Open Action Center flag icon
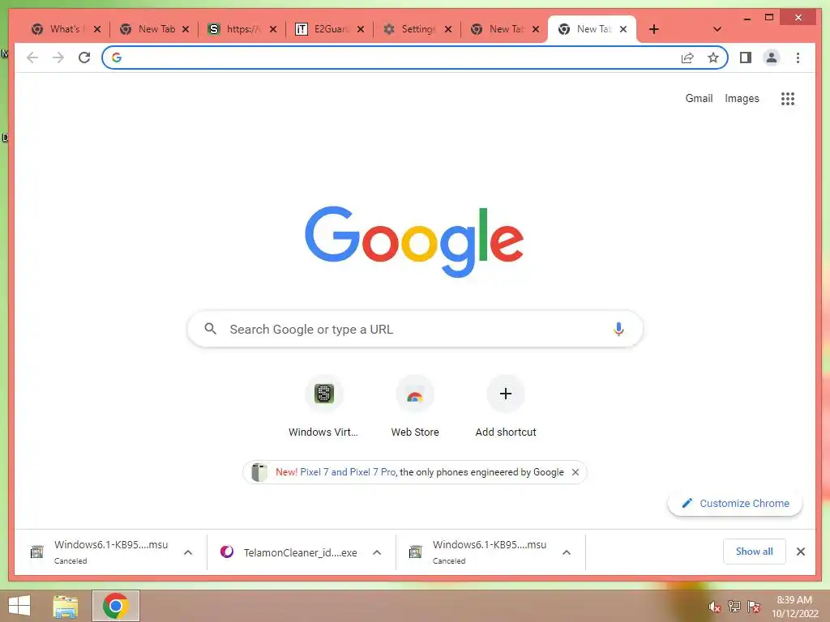The height and width of the screenshot is (622, 830). tap(753, 607)
